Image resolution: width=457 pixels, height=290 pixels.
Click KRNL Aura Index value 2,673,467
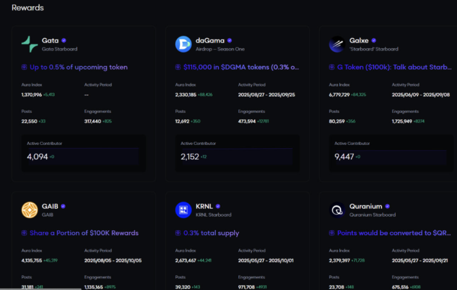click(185, 260)
